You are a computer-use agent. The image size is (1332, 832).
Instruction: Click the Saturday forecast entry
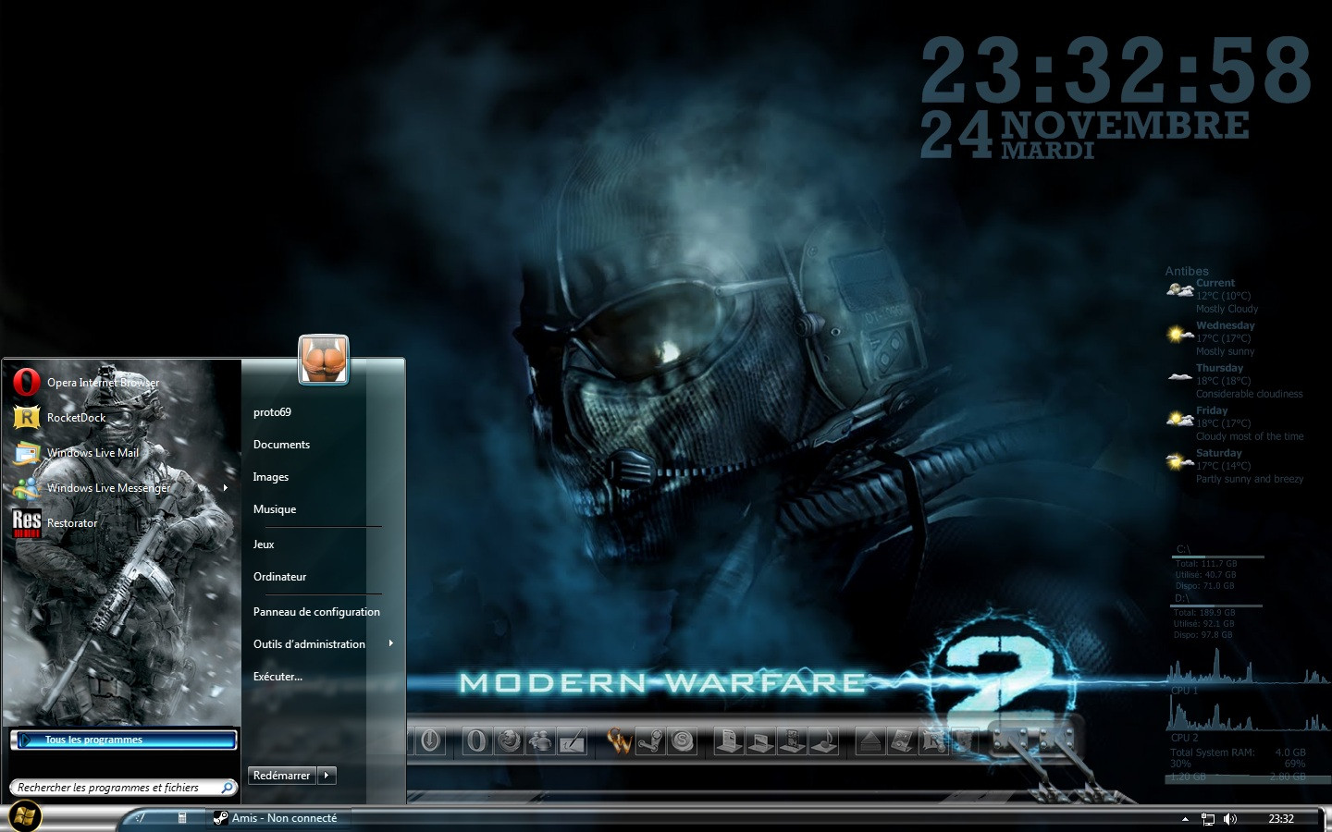click(1235, 466)
